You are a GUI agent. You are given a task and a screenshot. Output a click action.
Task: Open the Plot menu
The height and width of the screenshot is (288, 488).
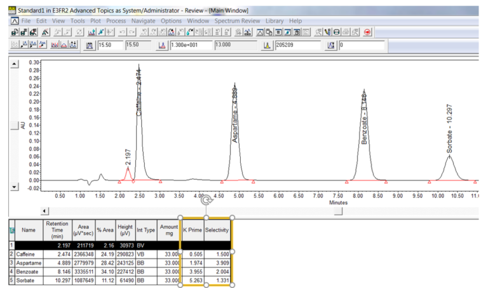point(95,21)
